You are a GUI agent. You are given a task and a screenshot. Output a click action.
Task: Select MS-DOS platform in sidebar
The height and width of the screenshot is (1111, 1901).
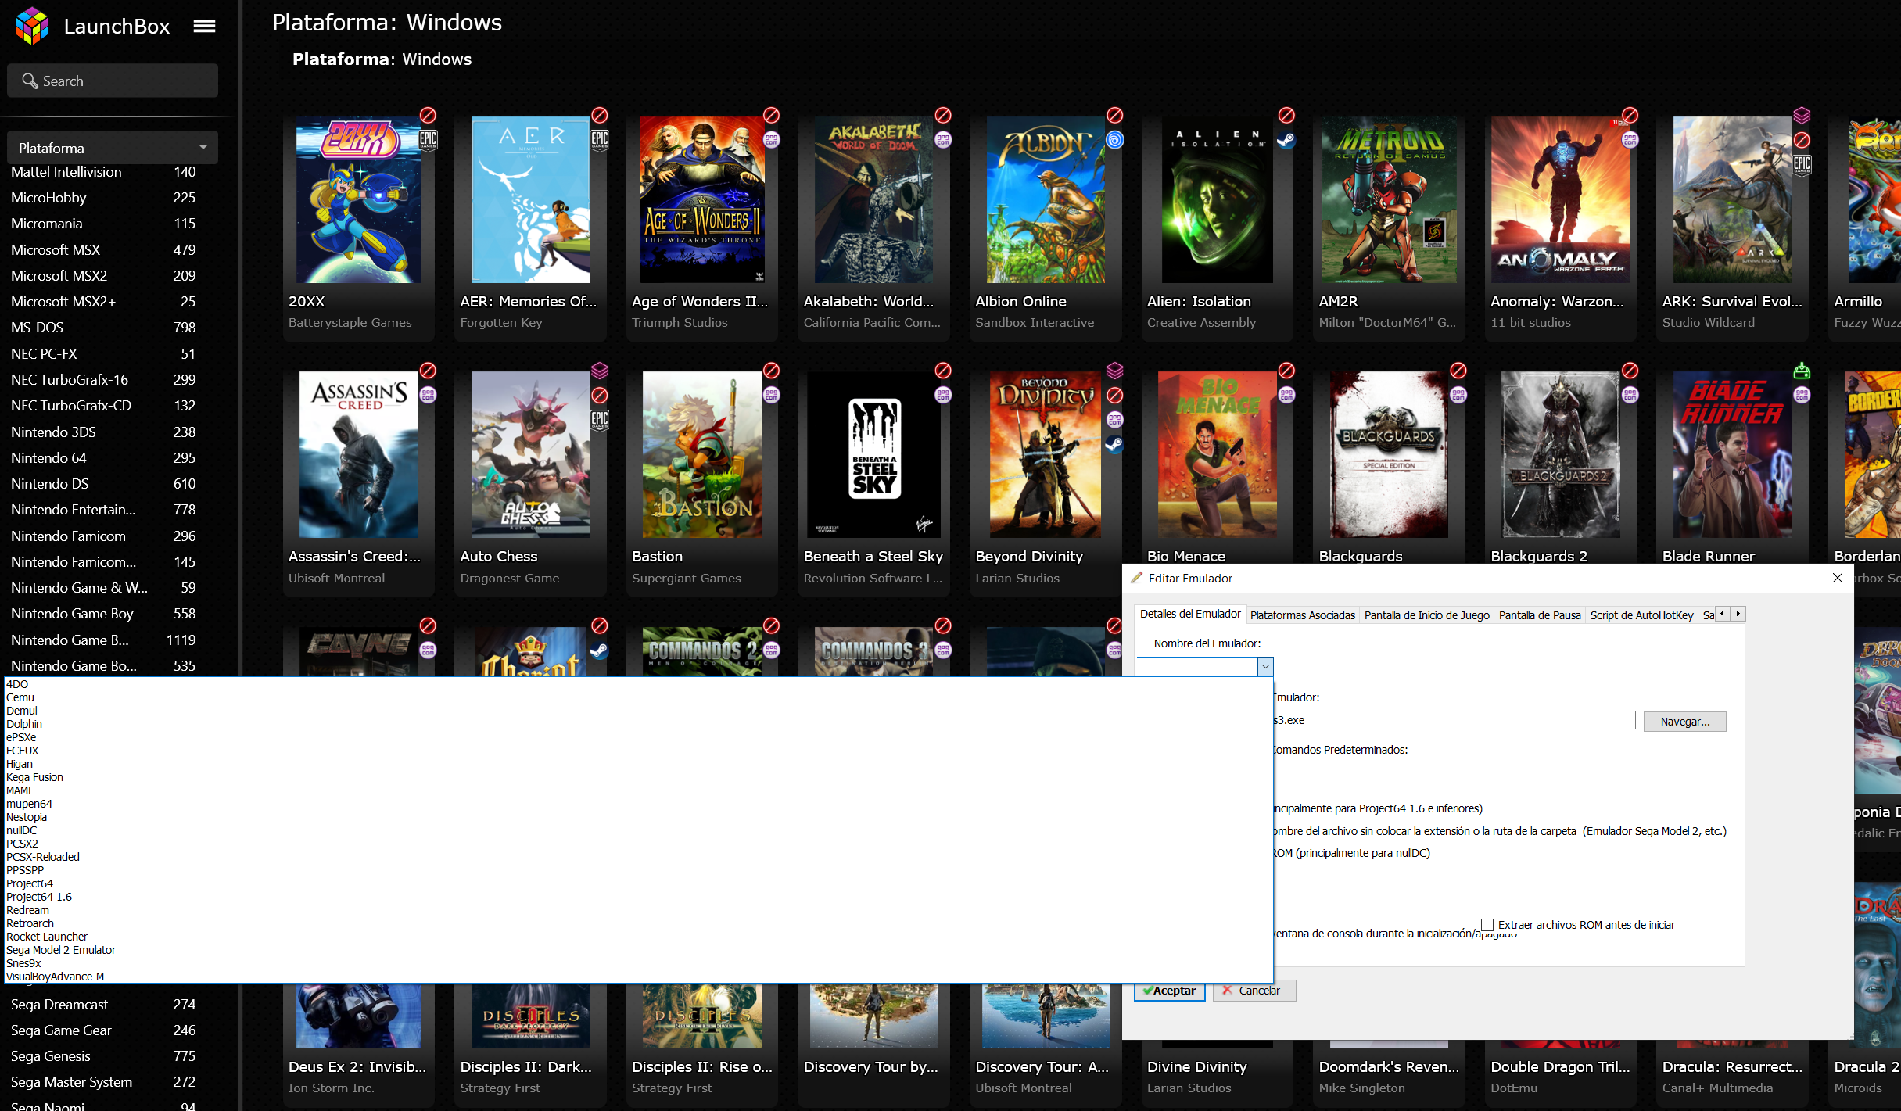click(103, 328)
